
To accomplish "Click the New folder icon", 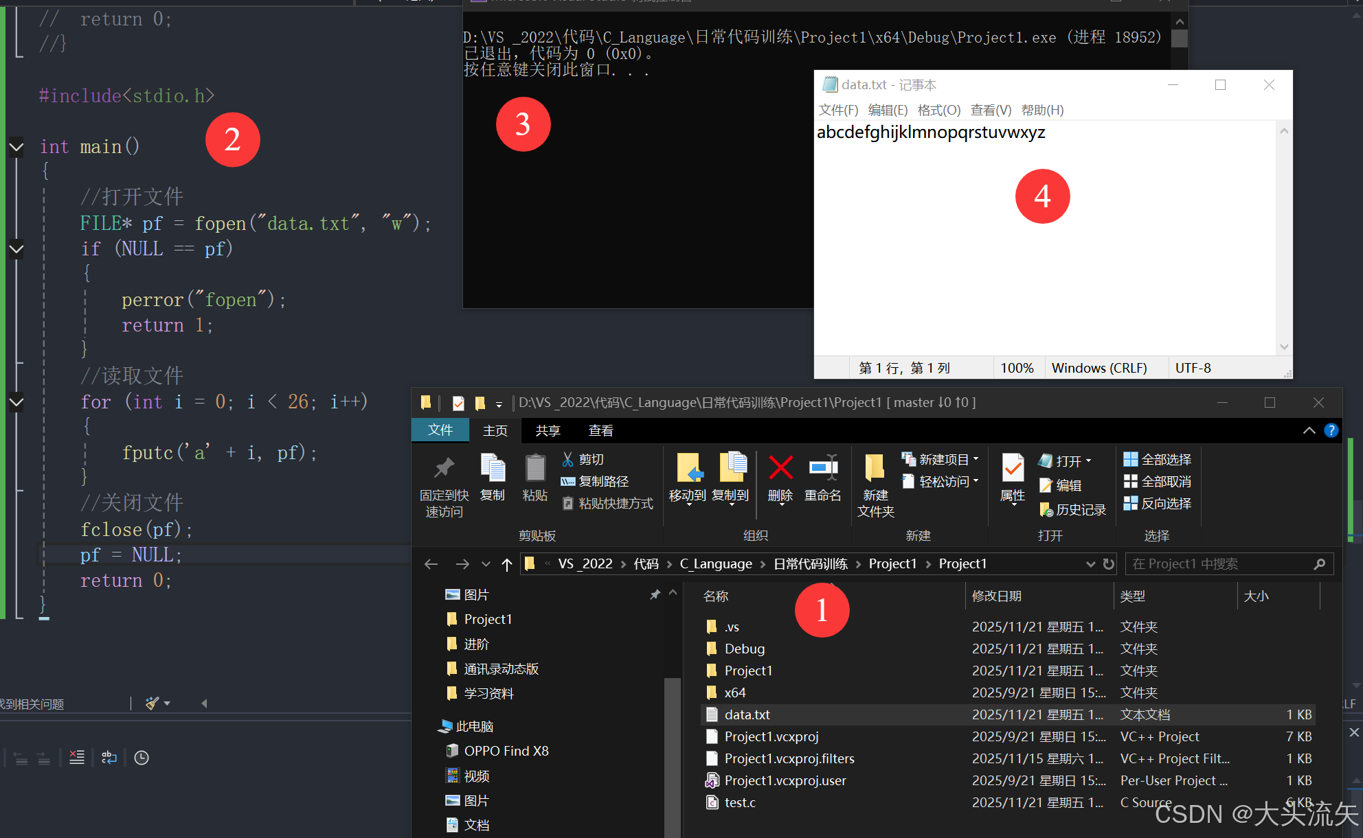I will 875,469.
